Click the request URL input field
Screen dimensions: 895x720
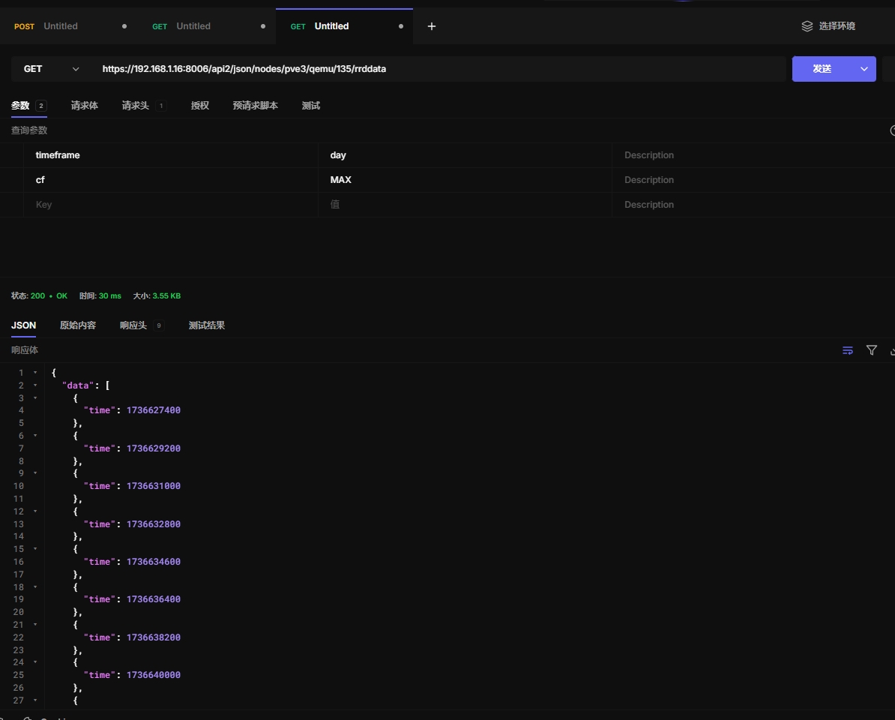442,69
